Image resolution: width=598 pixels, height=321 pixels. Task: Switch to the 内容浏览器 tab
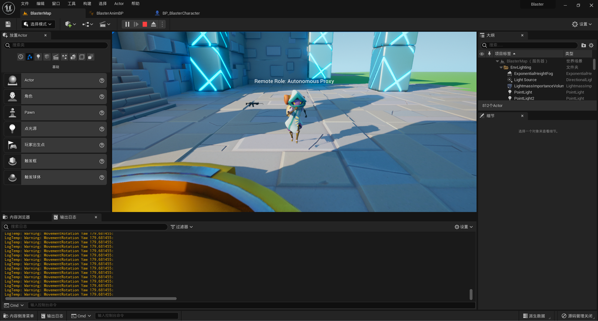pos(20,217)
